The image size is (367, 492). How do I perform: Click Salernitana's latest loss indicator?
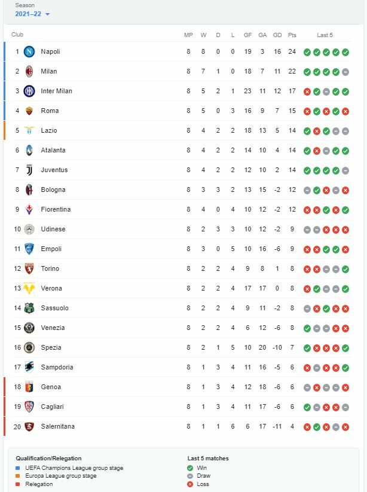point(345,427)
